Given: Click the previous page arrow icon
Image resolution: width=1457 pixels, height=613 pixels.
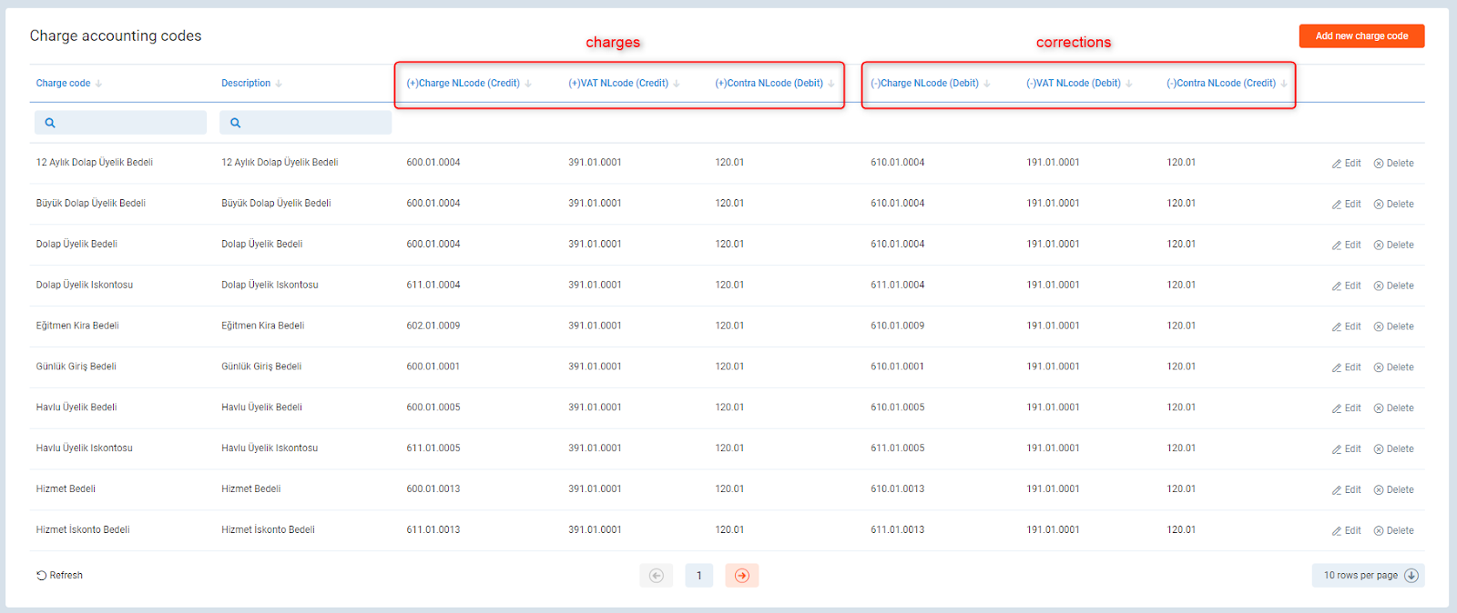Looking at the screenshot, I should coord(656,576).
